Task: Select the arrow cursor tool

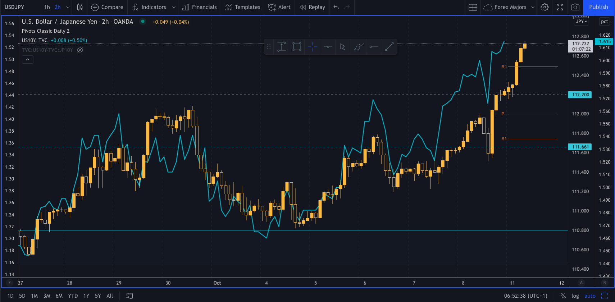Action: [x=343, y=47]
